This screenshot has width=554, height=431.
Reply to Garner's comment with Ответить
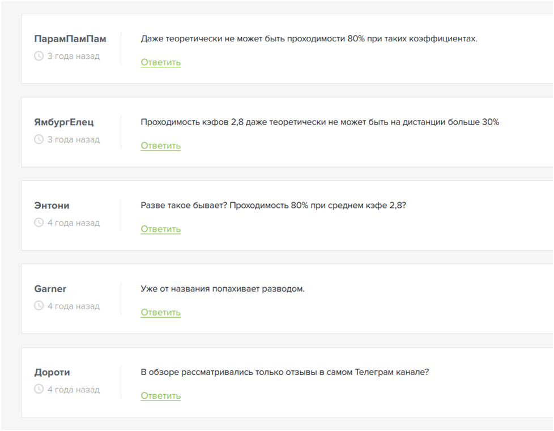pyautogui.click(x=161, y=312)
